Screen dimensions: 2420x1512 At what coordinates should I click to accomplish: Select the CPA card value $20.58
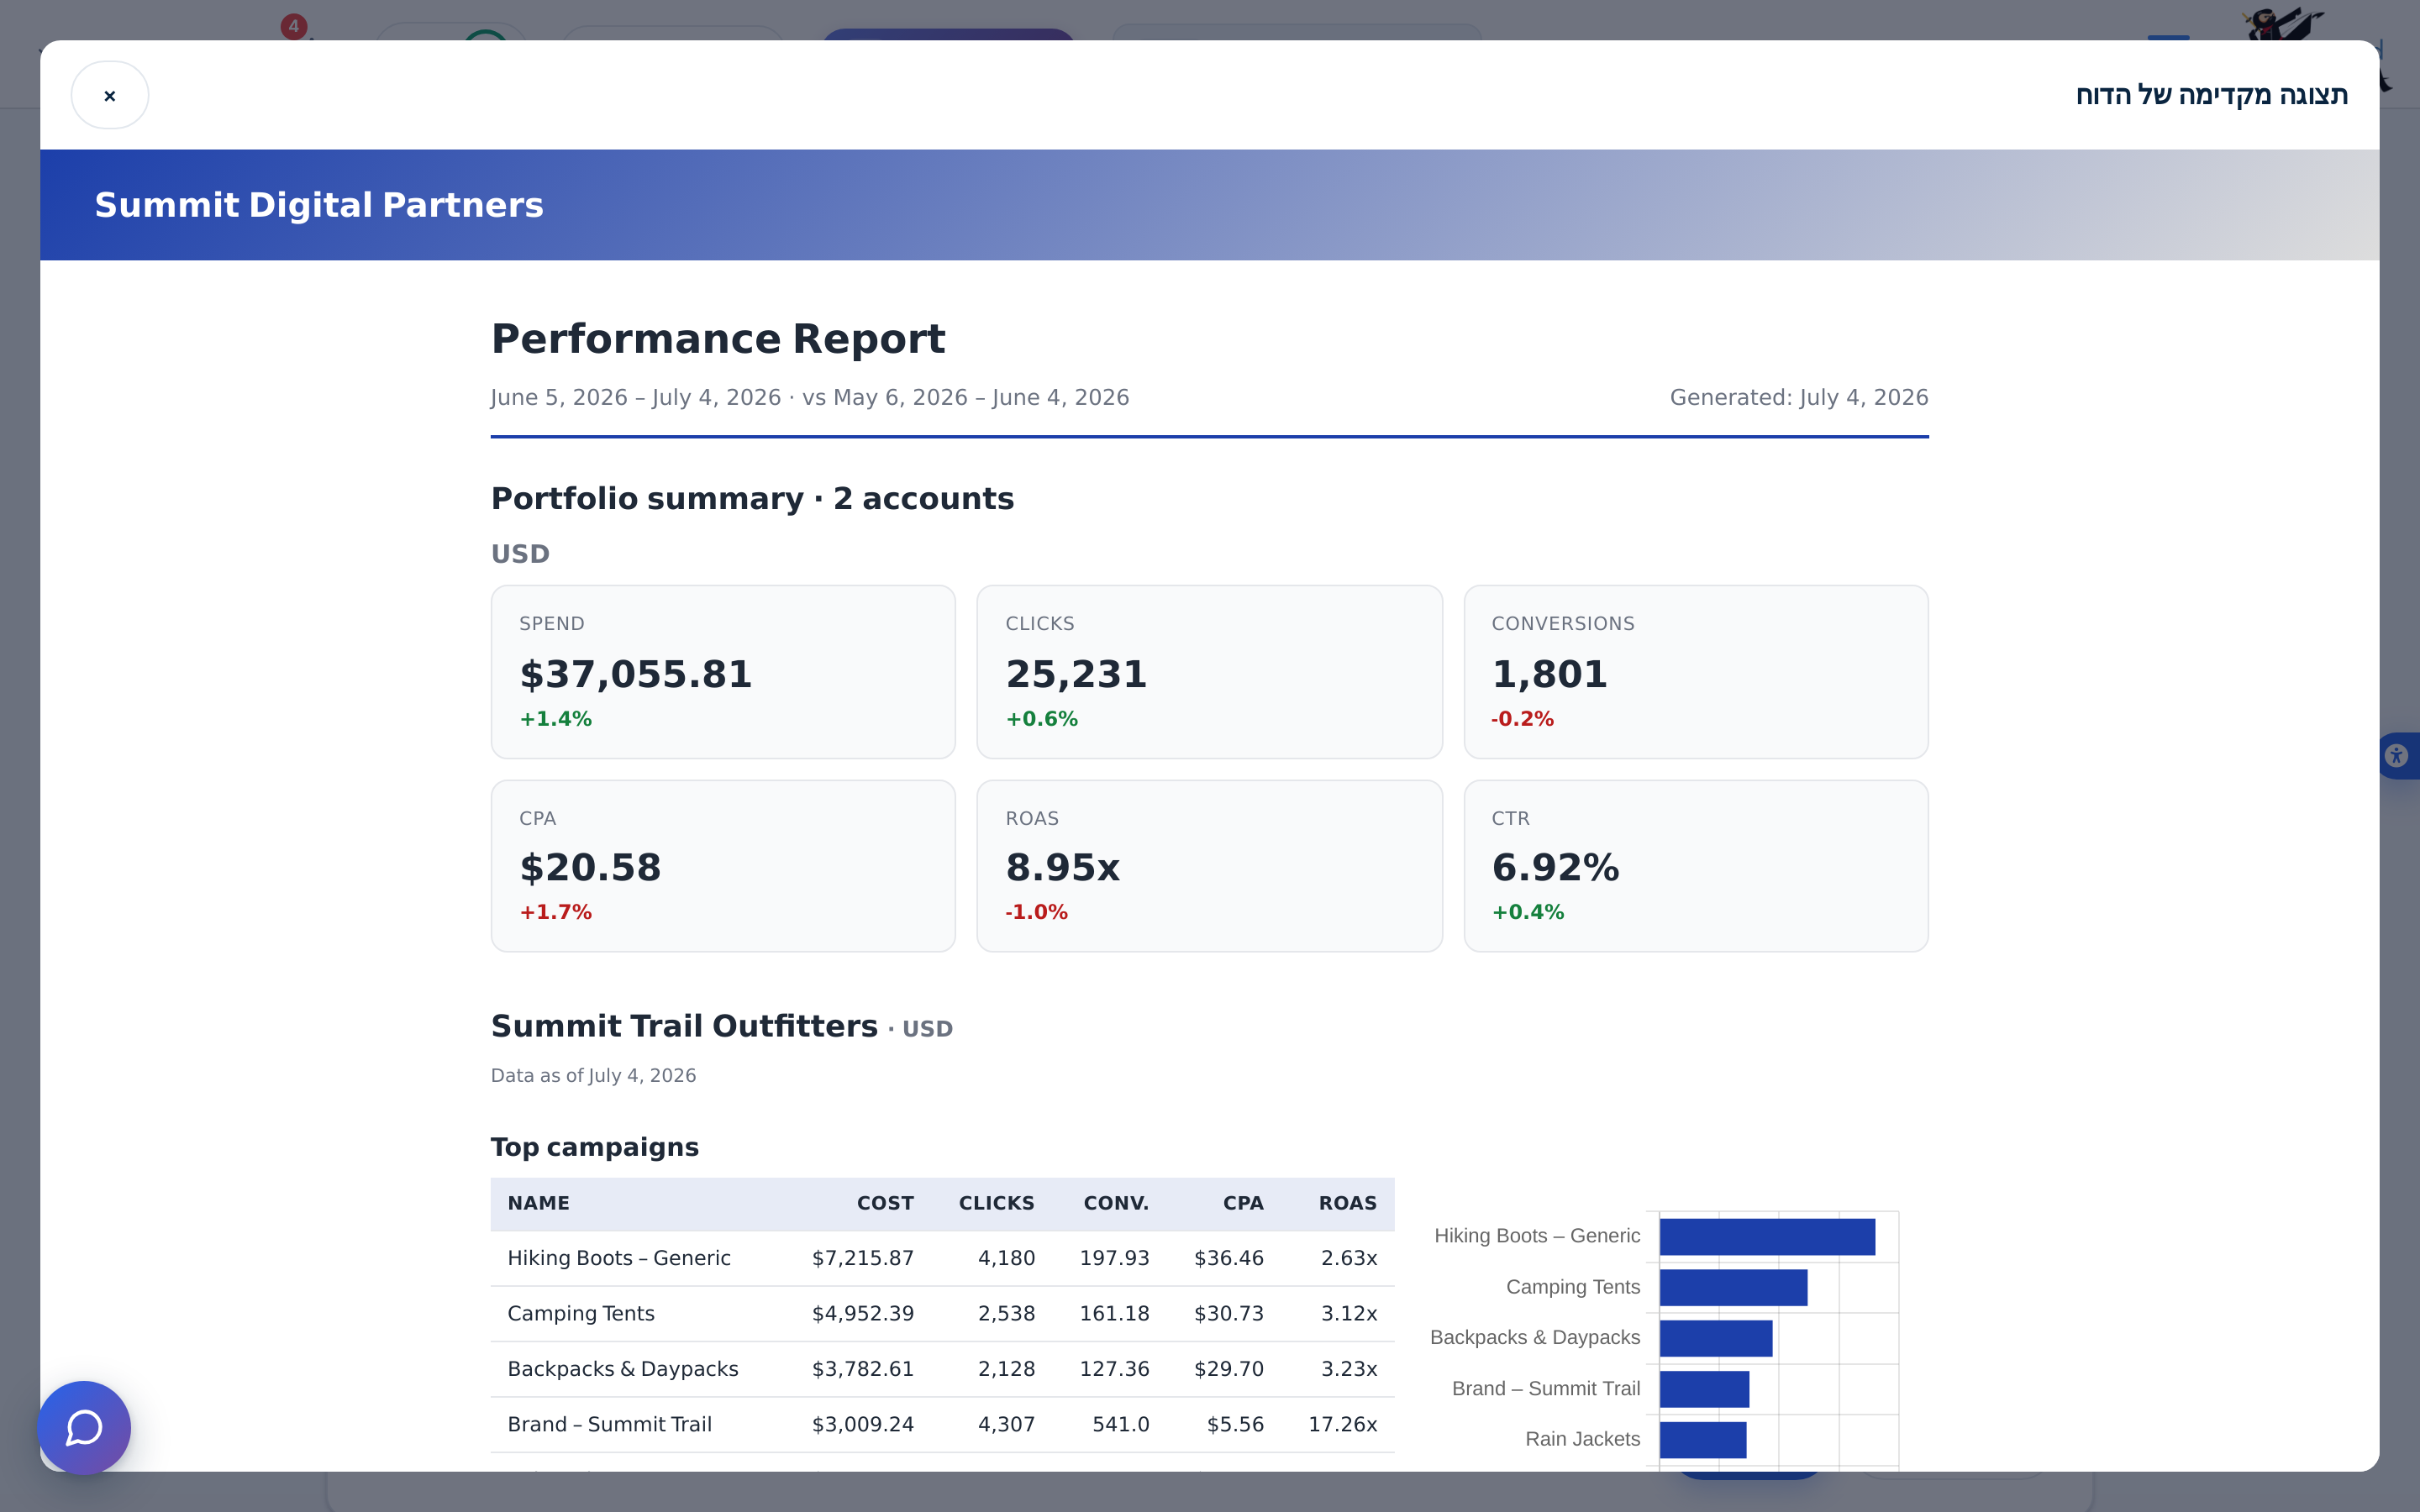point(590,868)
